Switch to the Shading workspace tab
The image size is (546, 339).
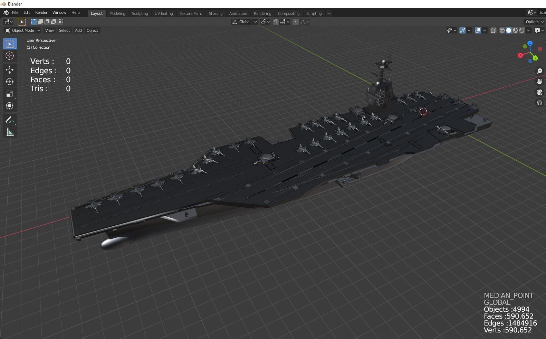216,13
